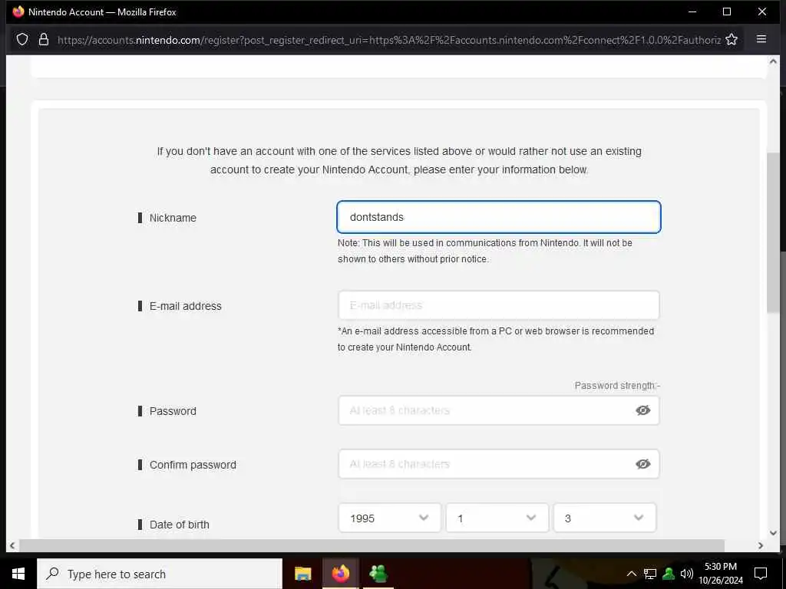Open the birth day dropdown showing 3
This screenshot has height=589, width=786.
pyautogui.click(x=605, y=518)
